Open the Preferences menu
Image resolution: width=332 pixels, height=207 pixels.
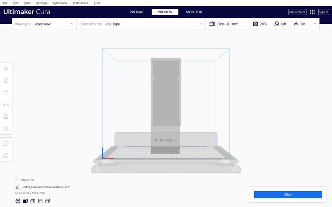point(80,3)
